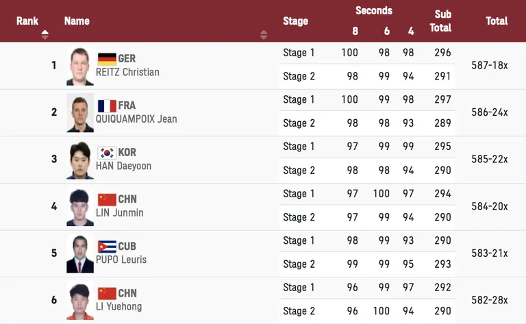Image resolution: width=526 pixels, height=324 pixels.
Task: Open REITZ Christian's athlete photo
Action: click(x=80, y=66)
